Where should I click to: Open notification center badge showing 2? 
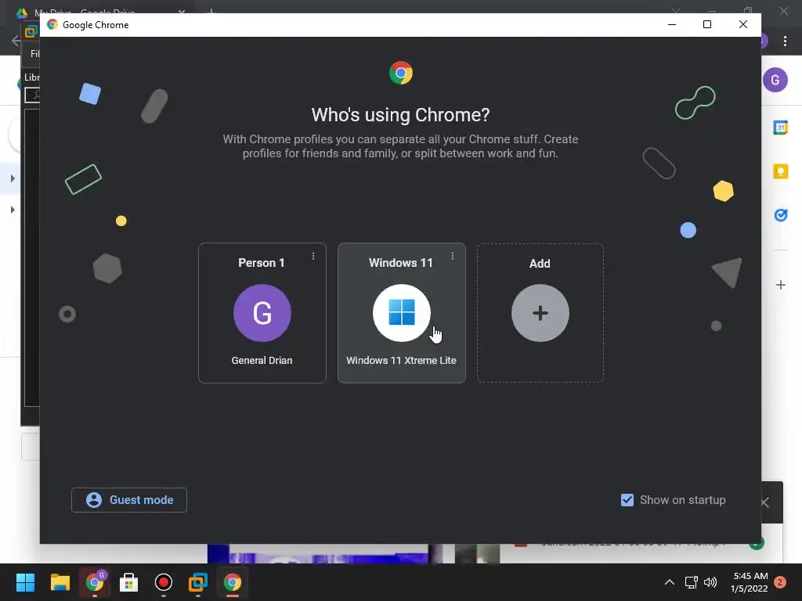pyautogui.click(x=780, y=582)
